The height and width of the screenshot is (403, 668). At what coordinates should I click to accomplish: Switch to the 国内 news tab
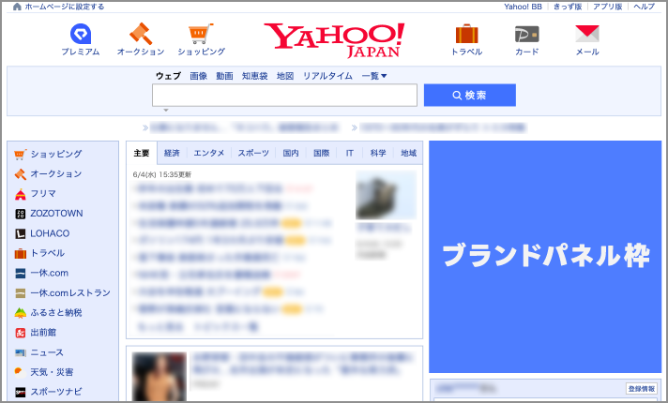click(x=291, y=153)
